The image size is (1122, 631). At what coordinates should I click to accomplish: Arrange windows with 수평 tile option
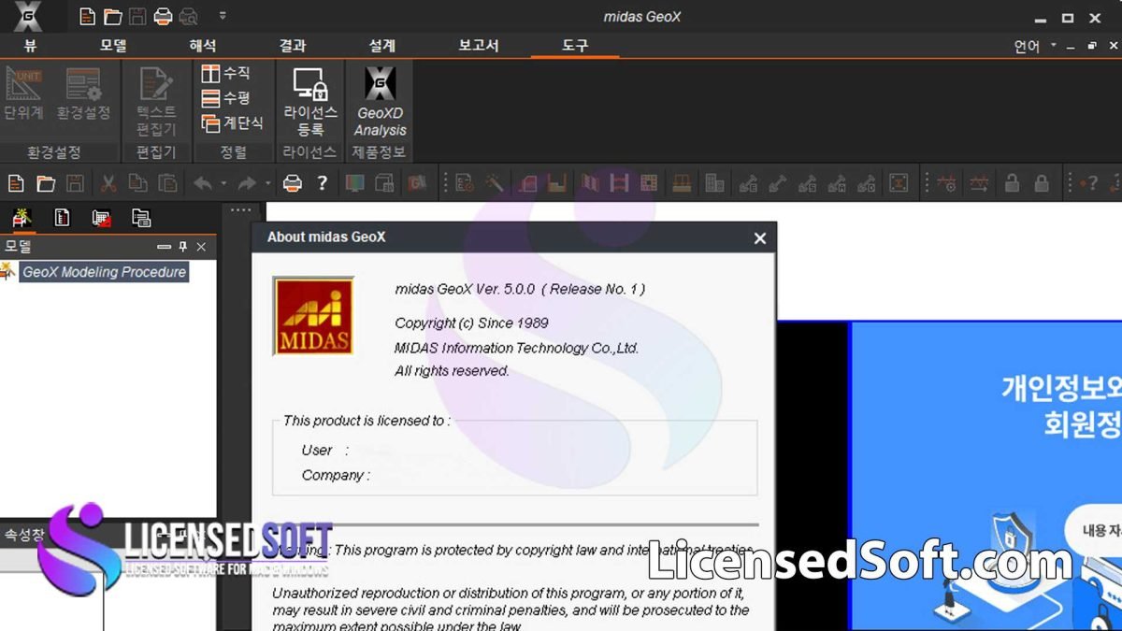(225, 97)
